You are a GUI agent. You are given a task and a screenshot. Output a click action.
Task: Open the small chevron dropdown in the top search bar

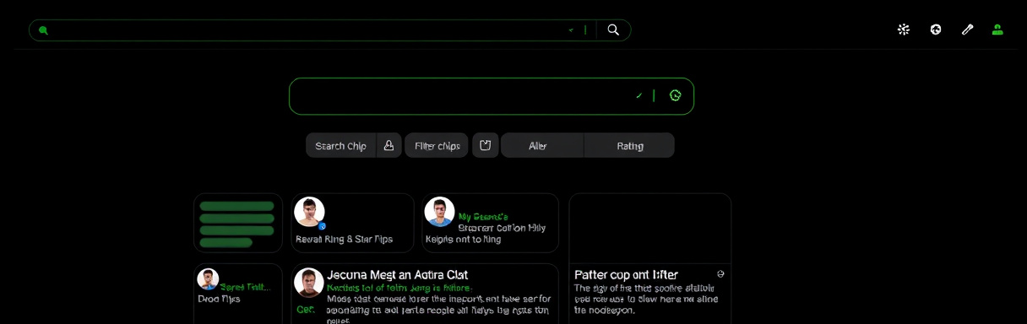coord(571,30)
